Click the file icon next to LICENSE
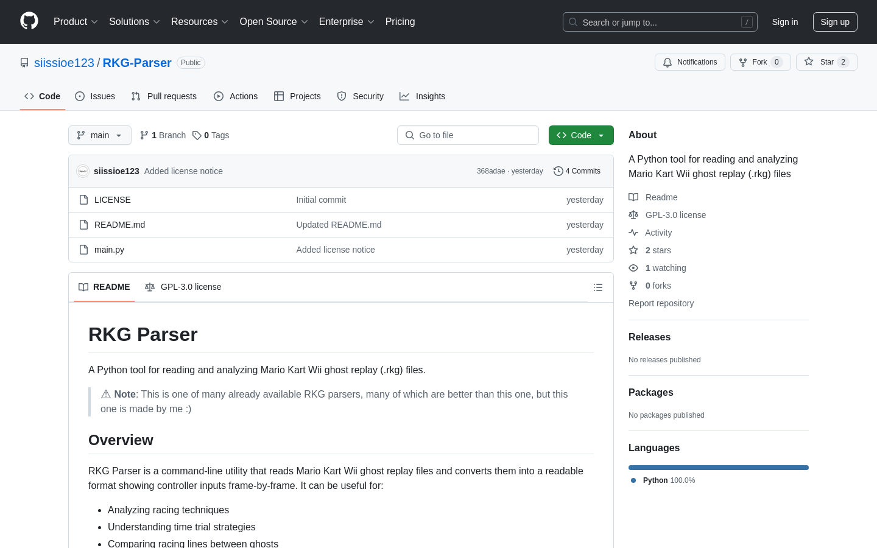This screenshot has width=877, height=548. 84,200
